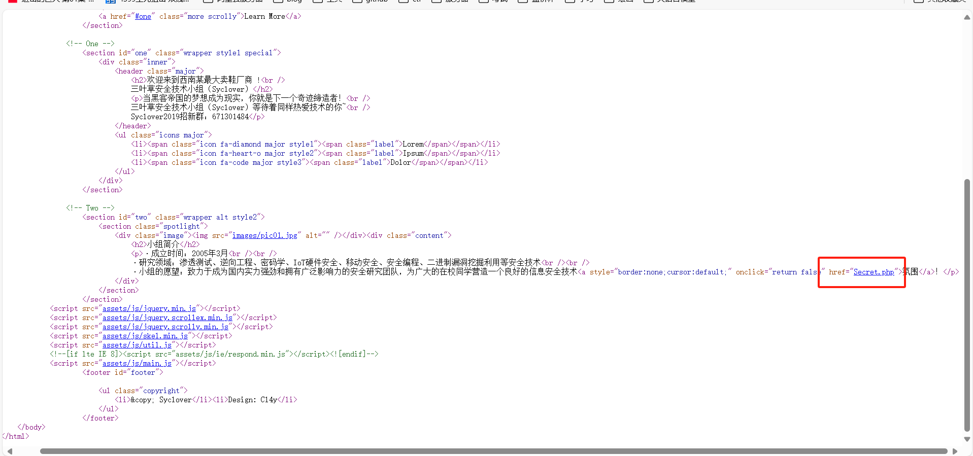Click the horizontal scrollbar right arrow

(x=955, y=451)
